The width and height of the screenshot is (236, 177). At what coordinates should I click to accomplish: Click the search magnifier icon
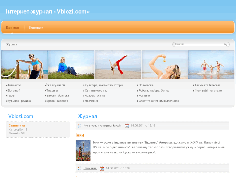click(x=225, y=44)
